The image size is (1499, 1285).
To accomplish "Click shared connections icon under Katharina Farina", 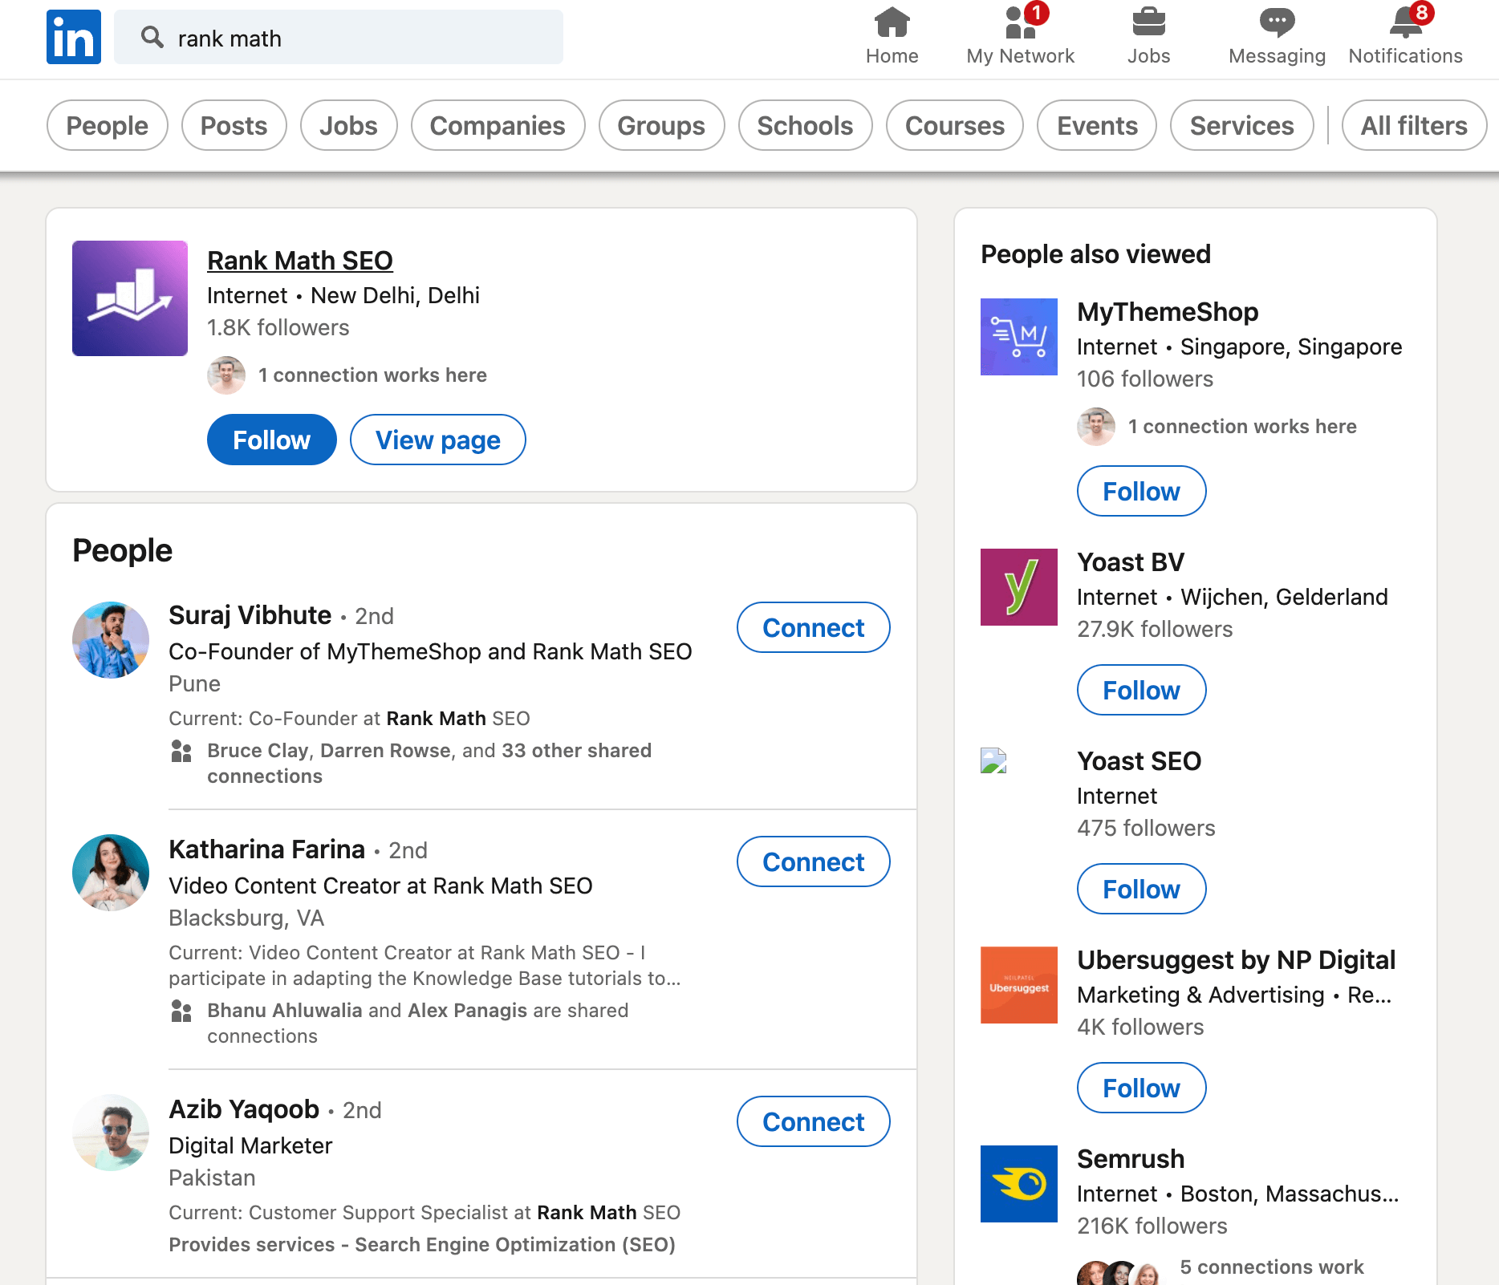I will 181,1011.
